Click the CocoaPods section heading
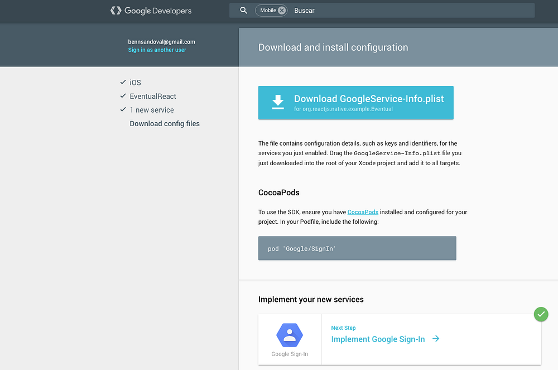558x370 pixels. click(x=278, y=193)
